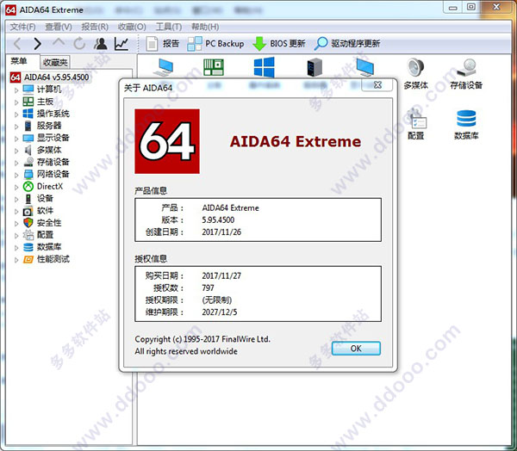Open the 查看(V) menu
Image resolution: width=517 pixels, height=451 pixels.
[x=59, y=27]
